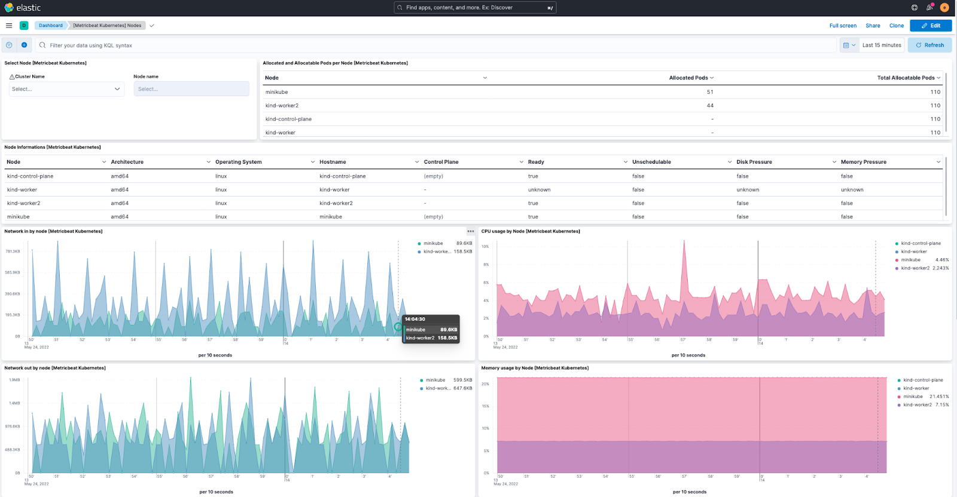
Task: Click the unknown Ready value for kind-worker
Action: (539, 190)
